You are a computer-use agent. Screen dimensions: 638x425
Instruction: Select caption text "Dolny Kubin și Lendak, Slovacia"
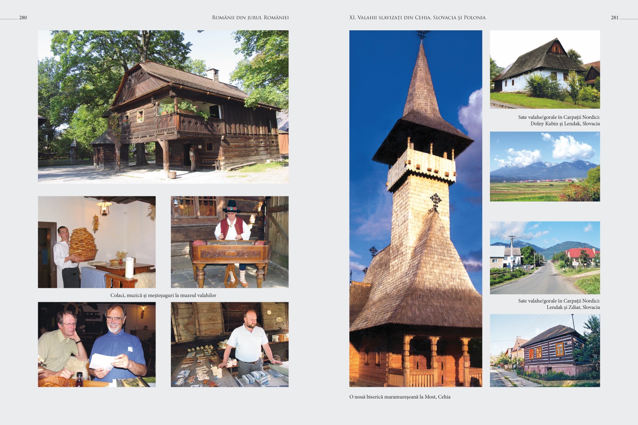[x=565, y=124]
